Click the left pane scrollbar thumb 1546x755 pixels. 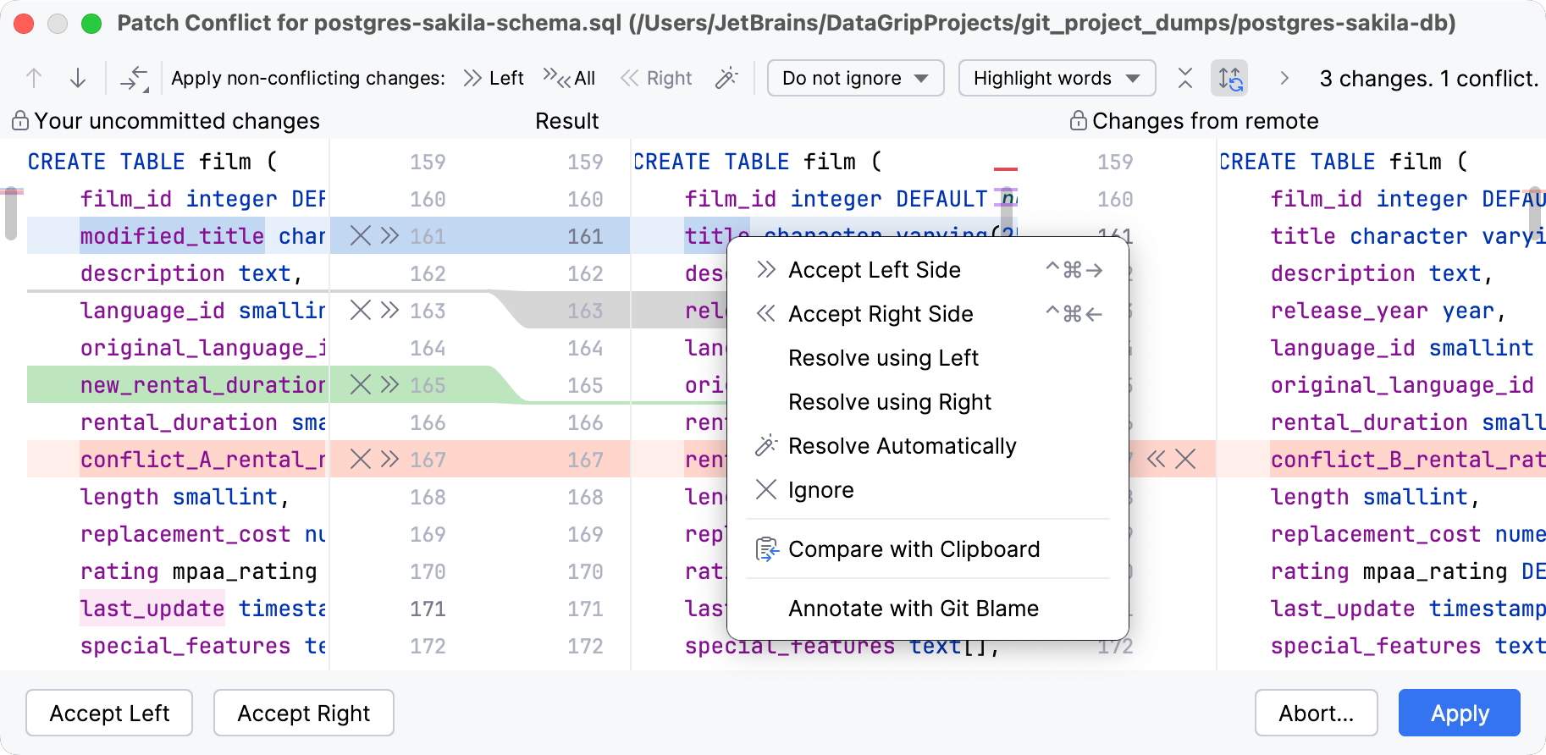(x=10, y=213)
